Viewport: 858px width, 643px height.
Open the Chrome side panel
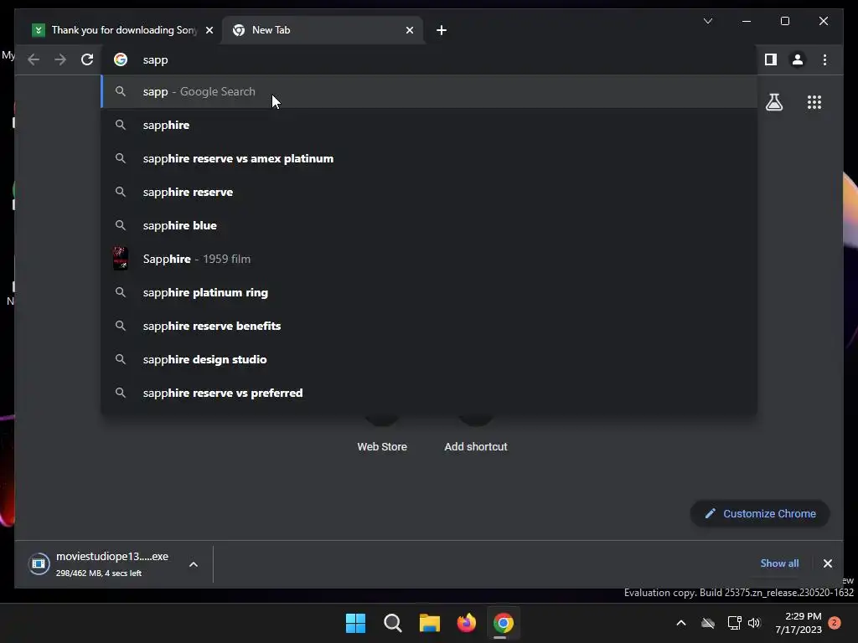(x=771, y=59)
